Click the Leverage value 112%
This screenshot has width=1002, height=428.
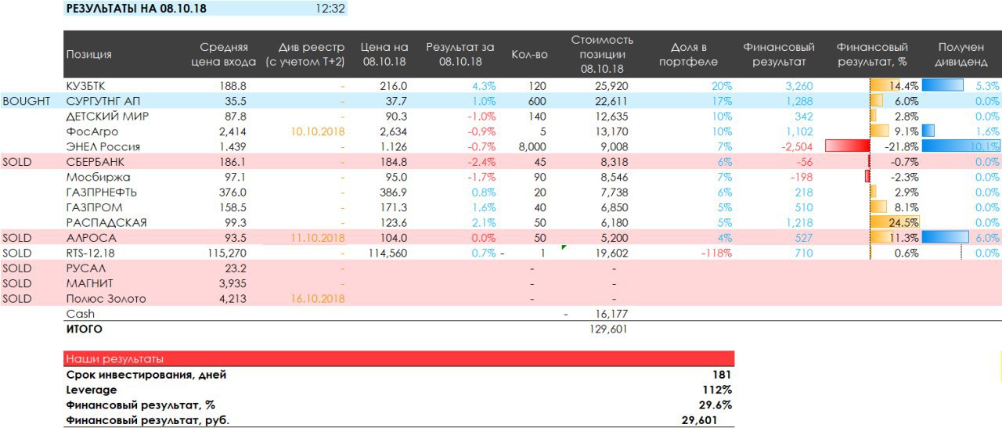tap(717, 390)
